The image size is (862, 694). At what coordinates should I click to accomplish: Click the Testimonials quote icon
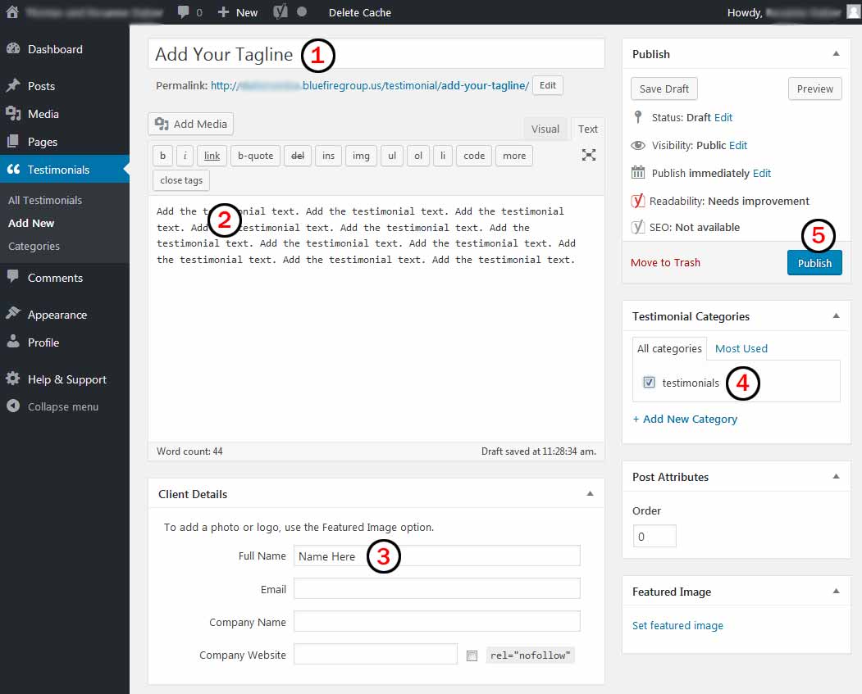click(13, 169)
